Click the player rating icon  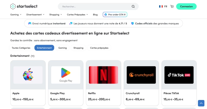tap(71, 23)
